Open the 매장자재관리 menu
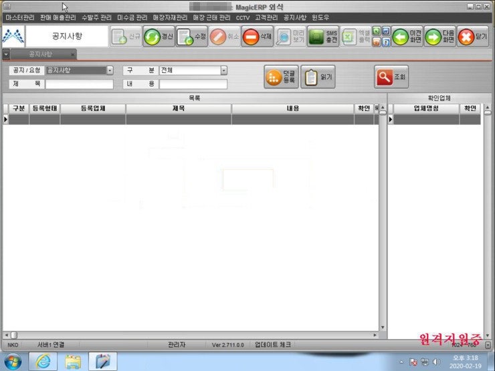The image size is (495, 371). (170, 17)
